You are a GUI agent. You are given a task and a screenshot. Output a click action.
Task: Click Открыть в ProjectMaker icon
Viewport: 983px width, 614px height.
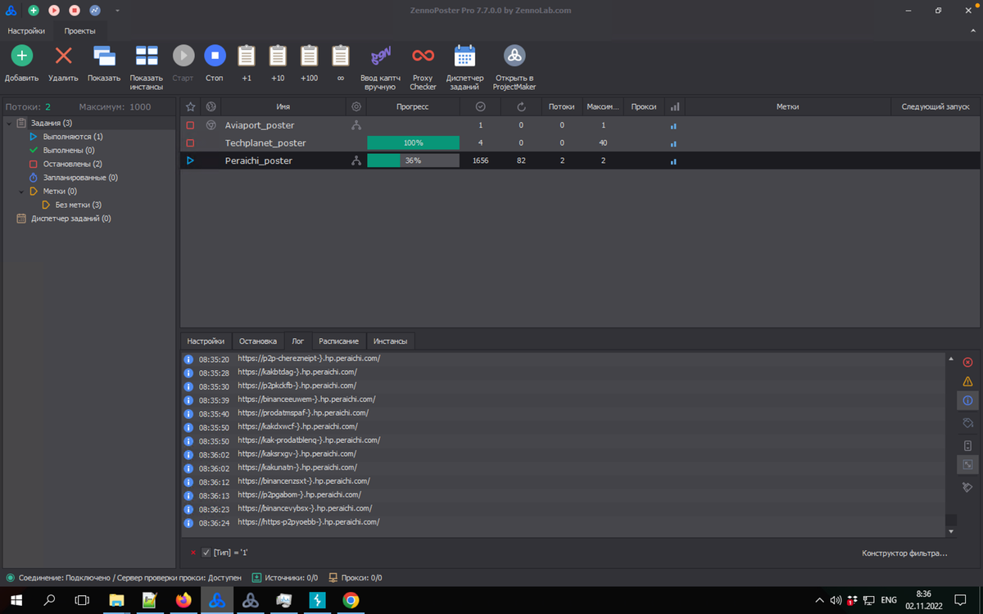514,56
